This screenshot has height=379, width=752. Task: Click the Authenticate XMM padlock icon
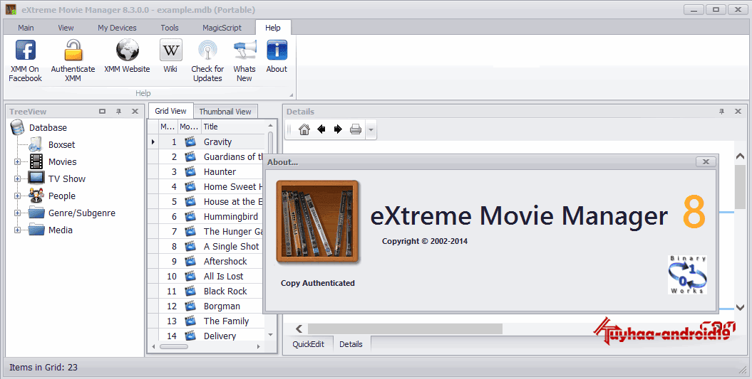pos(73,50)
